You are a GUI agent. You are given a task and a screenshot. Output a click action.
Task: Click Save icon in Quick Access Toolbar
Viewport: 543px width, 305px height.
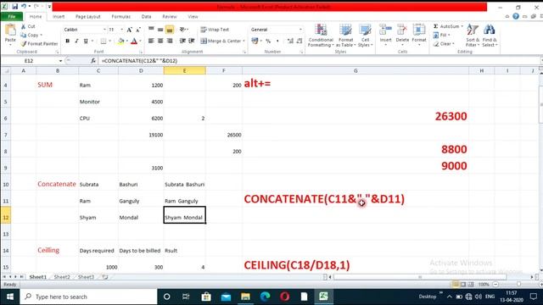point(15,7)
